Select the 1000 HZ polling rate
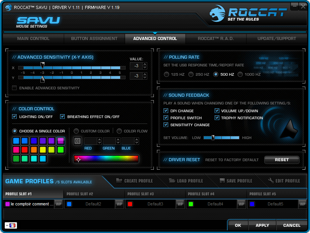 click(x=239, y=75)
